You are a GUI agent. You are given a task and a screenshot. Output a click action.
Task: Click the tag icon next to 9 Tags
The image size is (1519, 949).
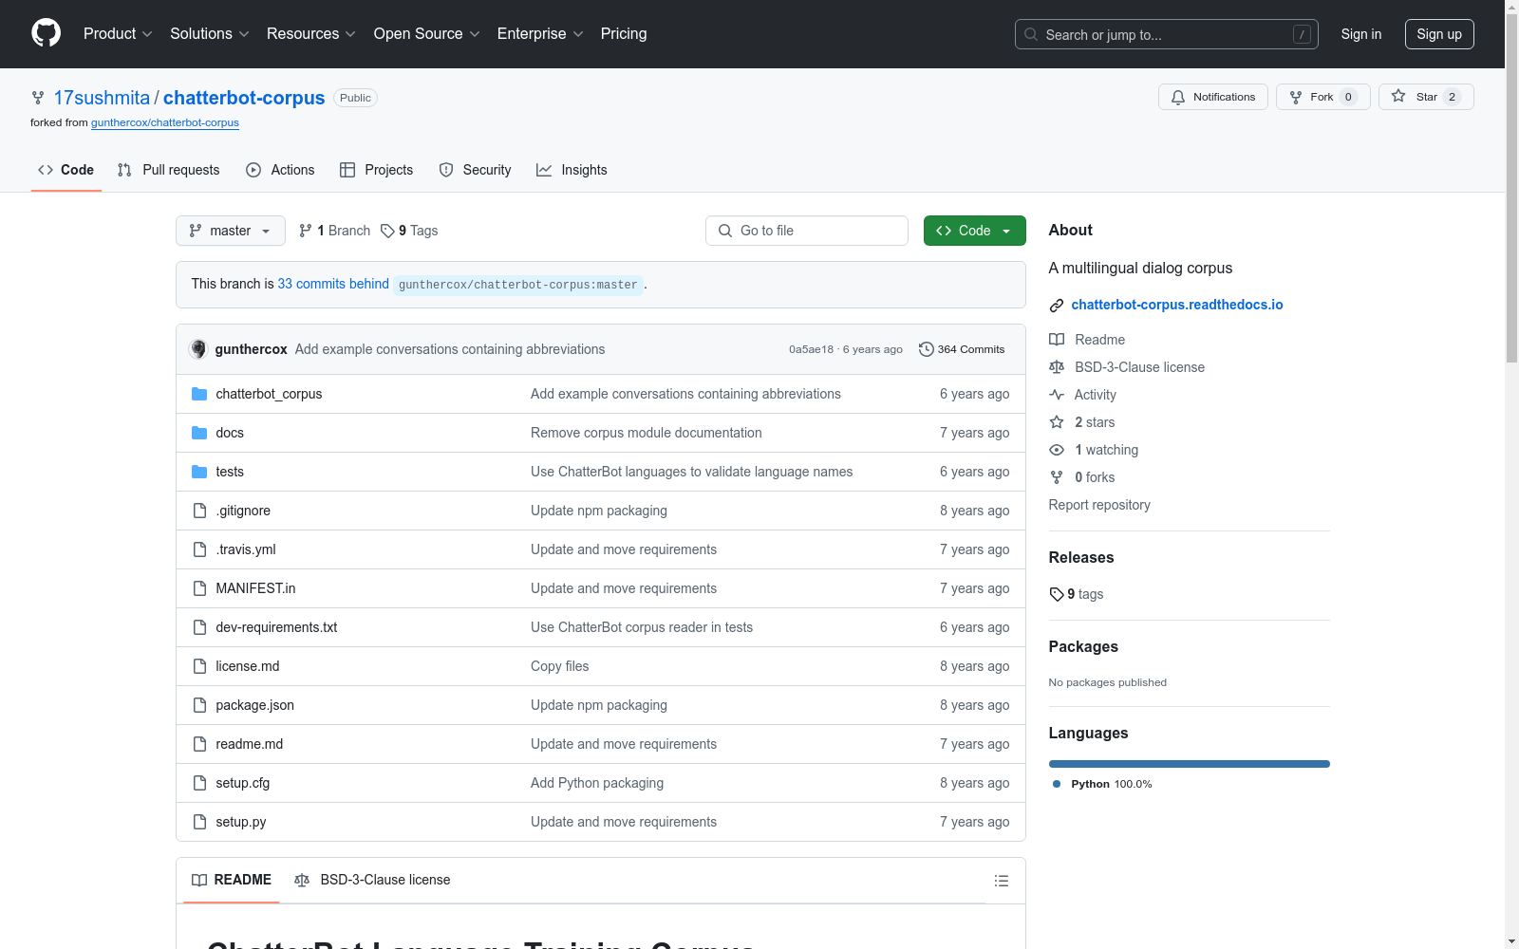click(x=387, y=231)
